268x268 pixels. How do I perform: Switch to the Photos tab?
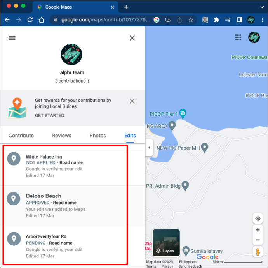pos(98,136)
